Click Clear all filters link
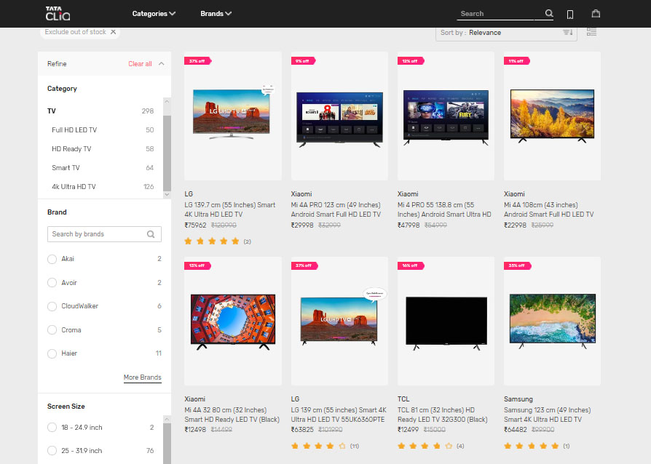The image size is (651, 464). [x=140, y=64]
